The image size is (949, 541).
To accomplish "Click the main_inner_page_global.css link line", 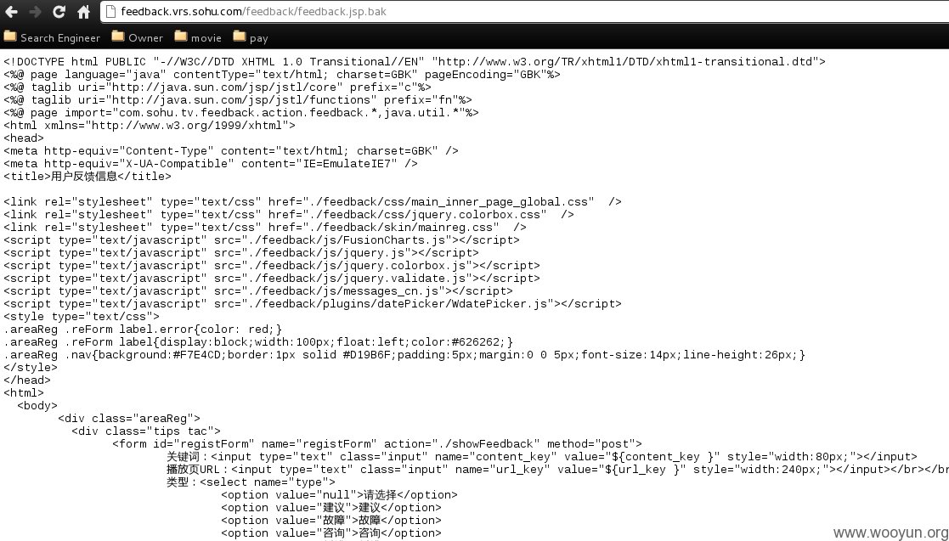I will [313, 201].
